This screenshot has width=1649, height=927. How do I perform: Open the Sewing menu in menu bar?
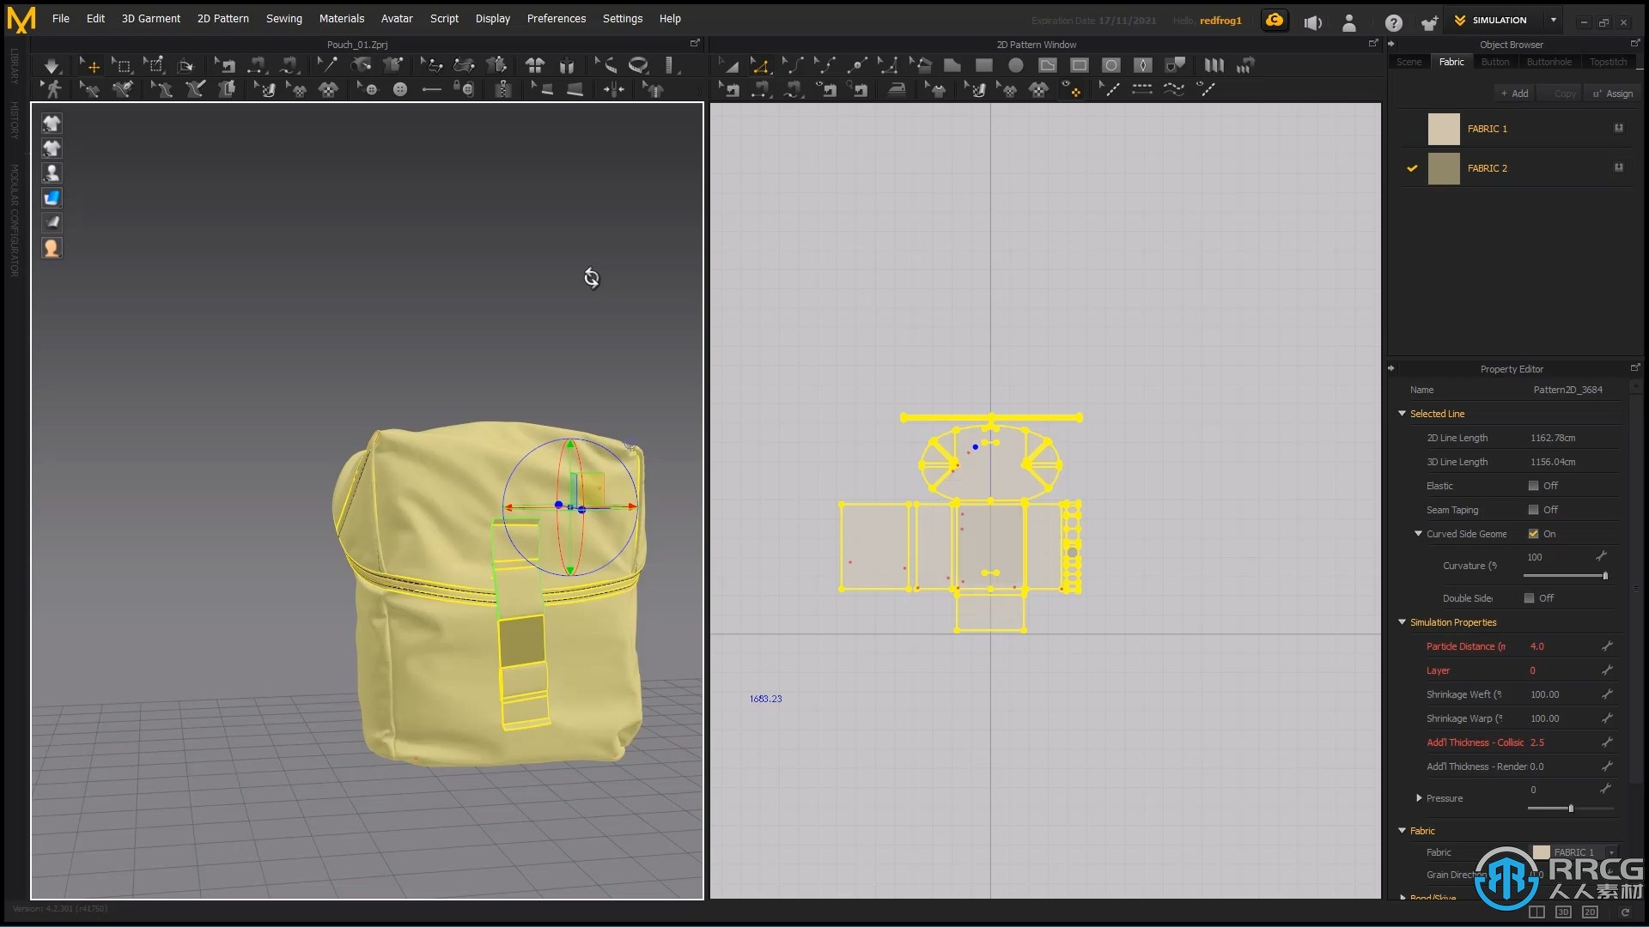coord(283,18)
